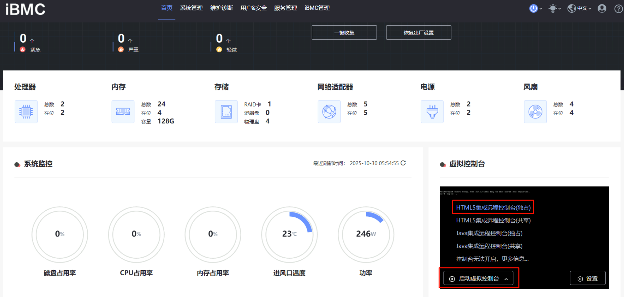Click the network adapter globe icon
Image resolution: width=624 pixels, height=297 pixels.
[x=329, y=112]
